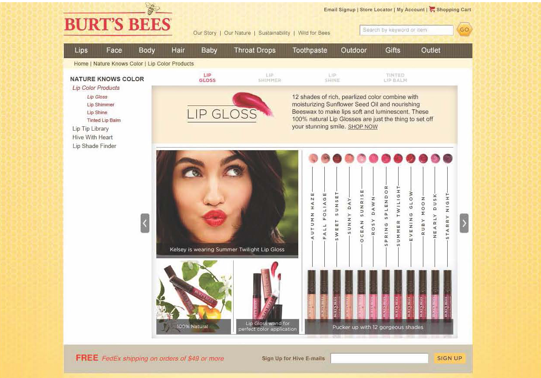The width and height of the screenshot is (541, 378).
Task: Open the Body menu
Action: coord(147,50)
